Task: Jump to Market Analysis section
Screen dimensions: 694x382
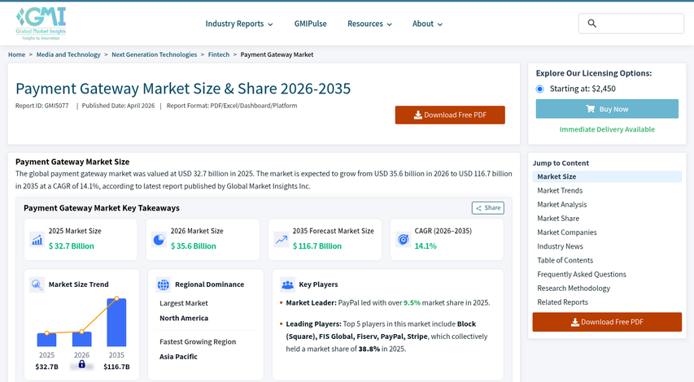Action: coord(561,204)
